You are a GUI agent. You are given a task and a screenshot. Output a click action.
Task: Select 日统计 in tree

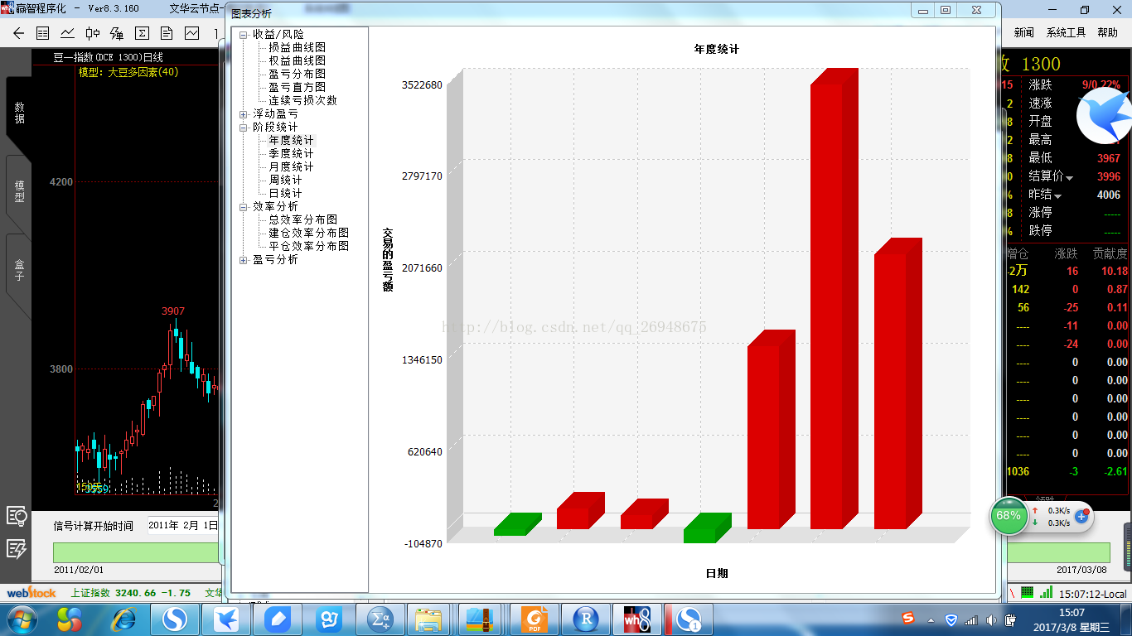click(x=285, y=193)
